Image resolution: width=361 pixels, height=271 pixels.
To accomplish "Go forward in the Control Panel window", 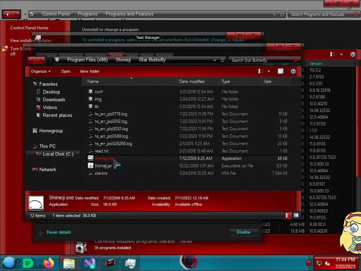I will (16, 14).
